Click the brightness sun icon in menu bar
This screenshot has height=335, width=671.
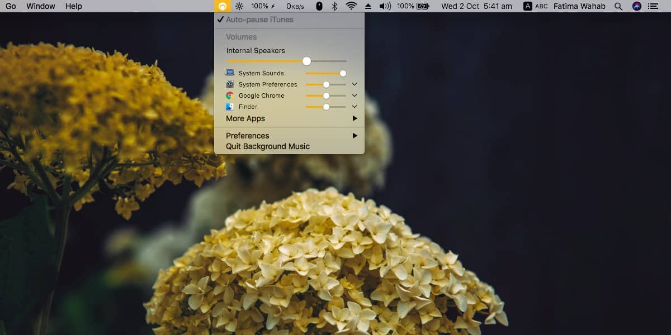(x=239, y=6)
